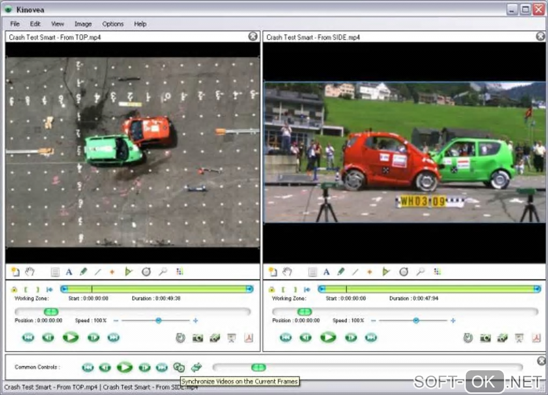Step back one frame in TOP video
Image resolution: width=548 pixels, height=395 pixels.
[x=48, y=338]
